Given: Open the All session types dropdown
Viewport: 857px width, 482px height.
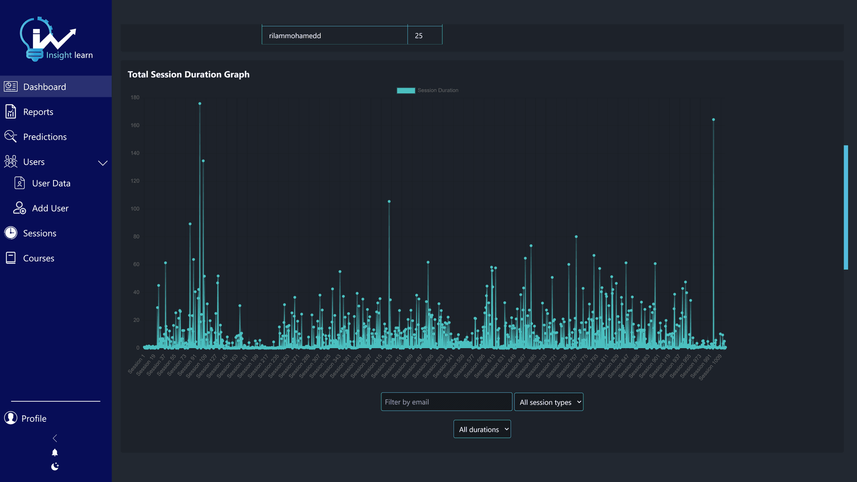Looking at the screenshot, I should pos(549,402).
